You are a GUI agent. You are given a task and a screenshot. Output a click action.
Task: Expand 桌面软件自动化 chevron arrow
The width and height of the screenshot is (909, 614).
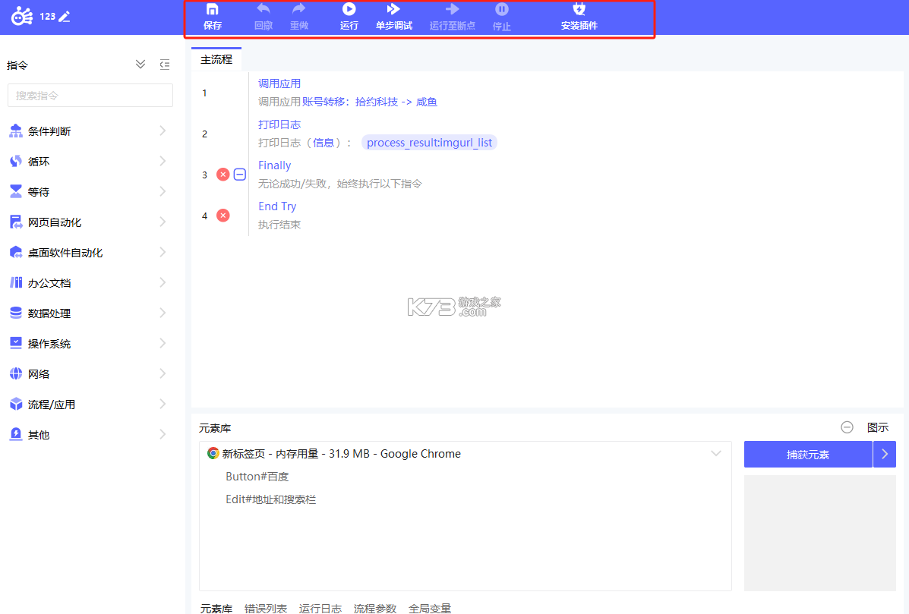click(163, 252)
